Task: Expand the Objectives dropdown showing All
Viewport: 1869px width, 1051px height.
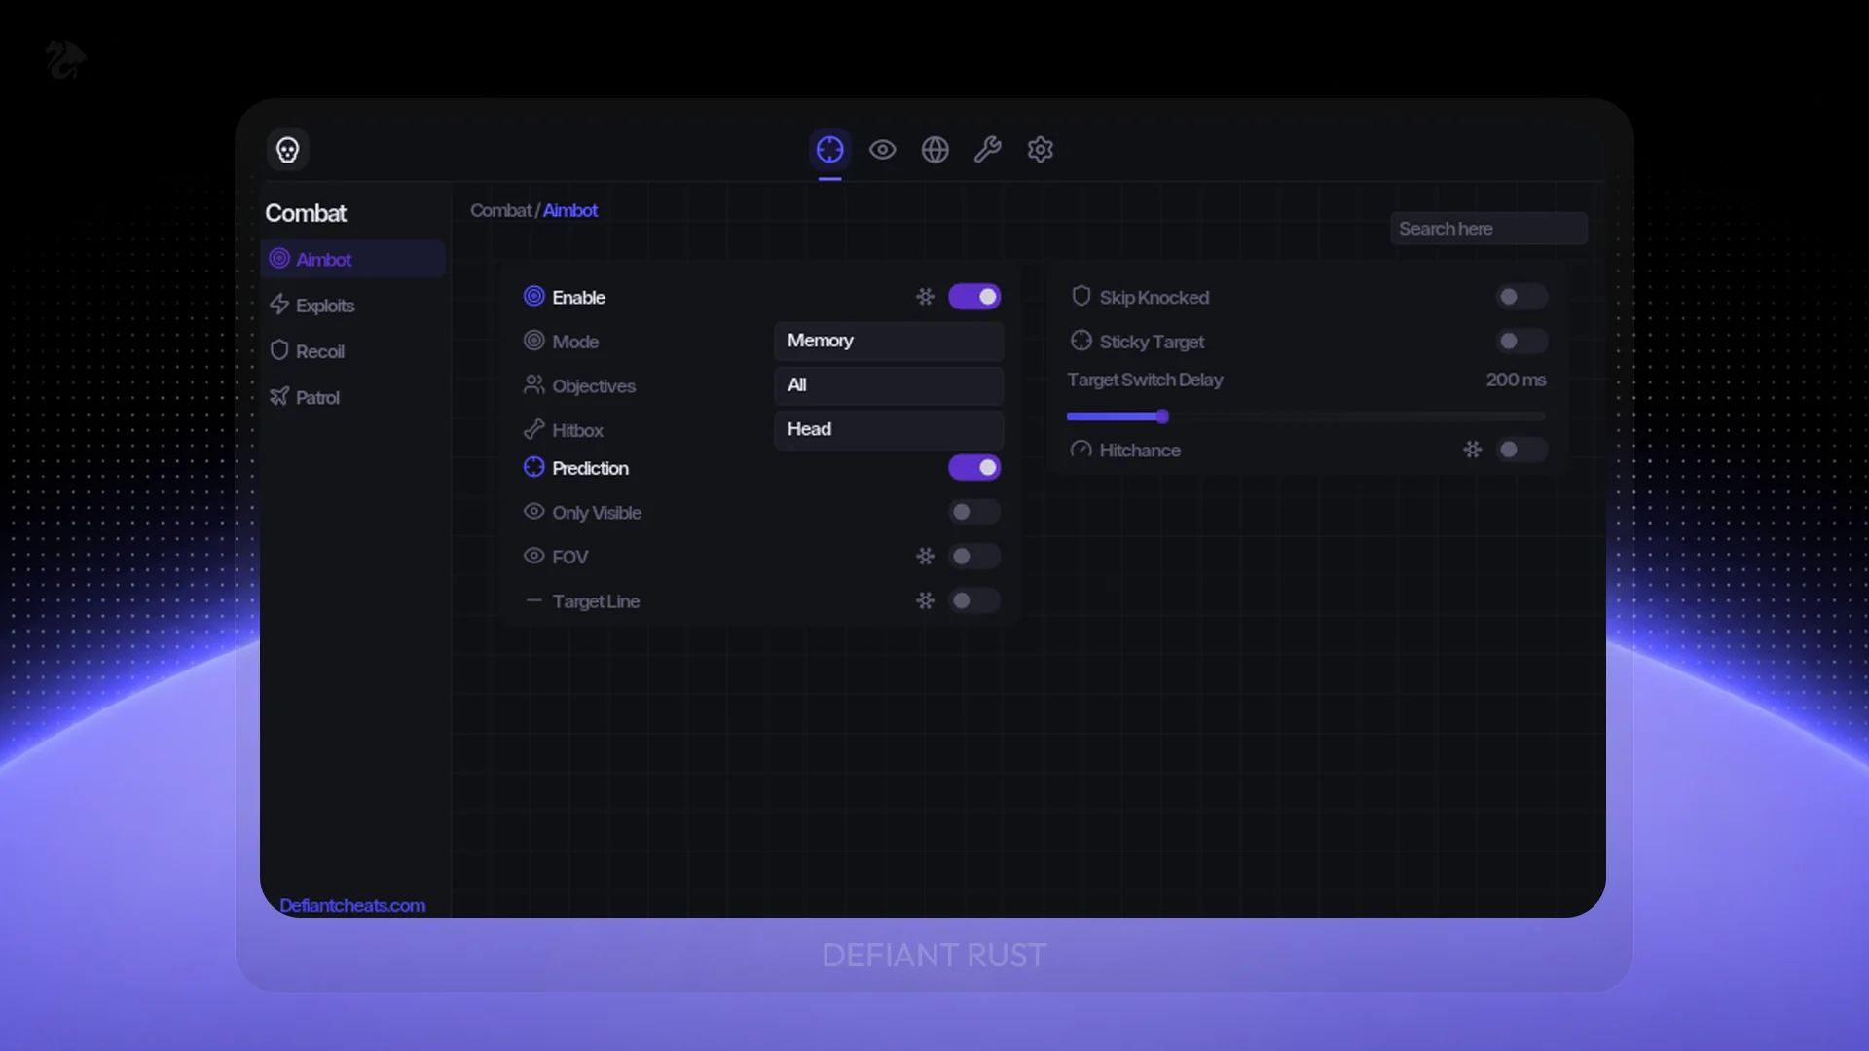Action: coord(889,385)
